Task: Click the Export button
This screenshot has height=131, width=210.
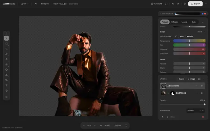Action: pos(196,4)
